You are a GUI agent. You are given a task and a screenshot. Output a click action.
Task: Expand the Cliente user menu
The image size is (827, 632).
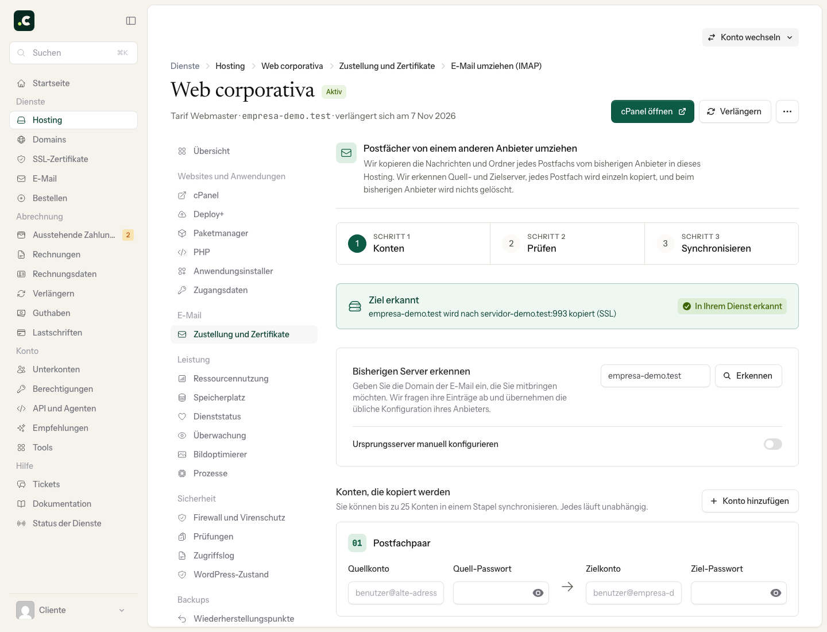74,610
